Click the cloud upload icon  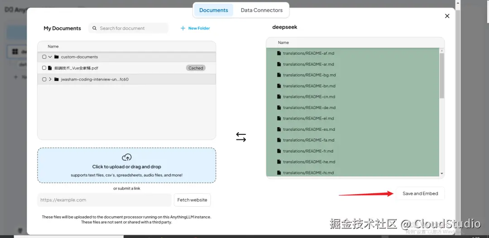(x=127, y=157)
